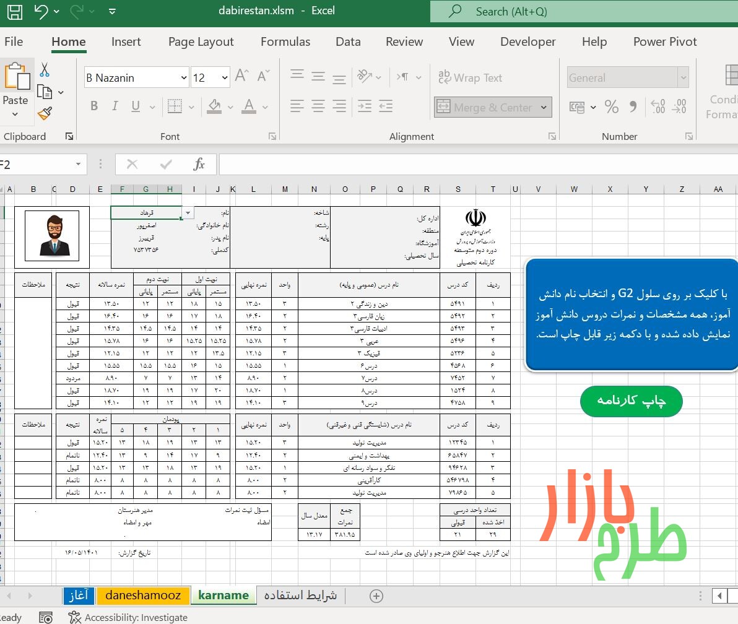Open the Page Layout ribbon tab
The width and height of the screenshot is (738, 624).
coord(201,42)
